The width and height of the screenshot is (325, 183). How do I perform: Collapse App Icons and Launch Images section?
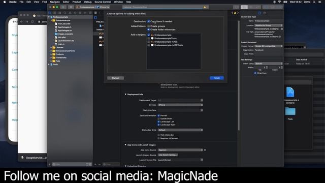click(x=125, y=145)
